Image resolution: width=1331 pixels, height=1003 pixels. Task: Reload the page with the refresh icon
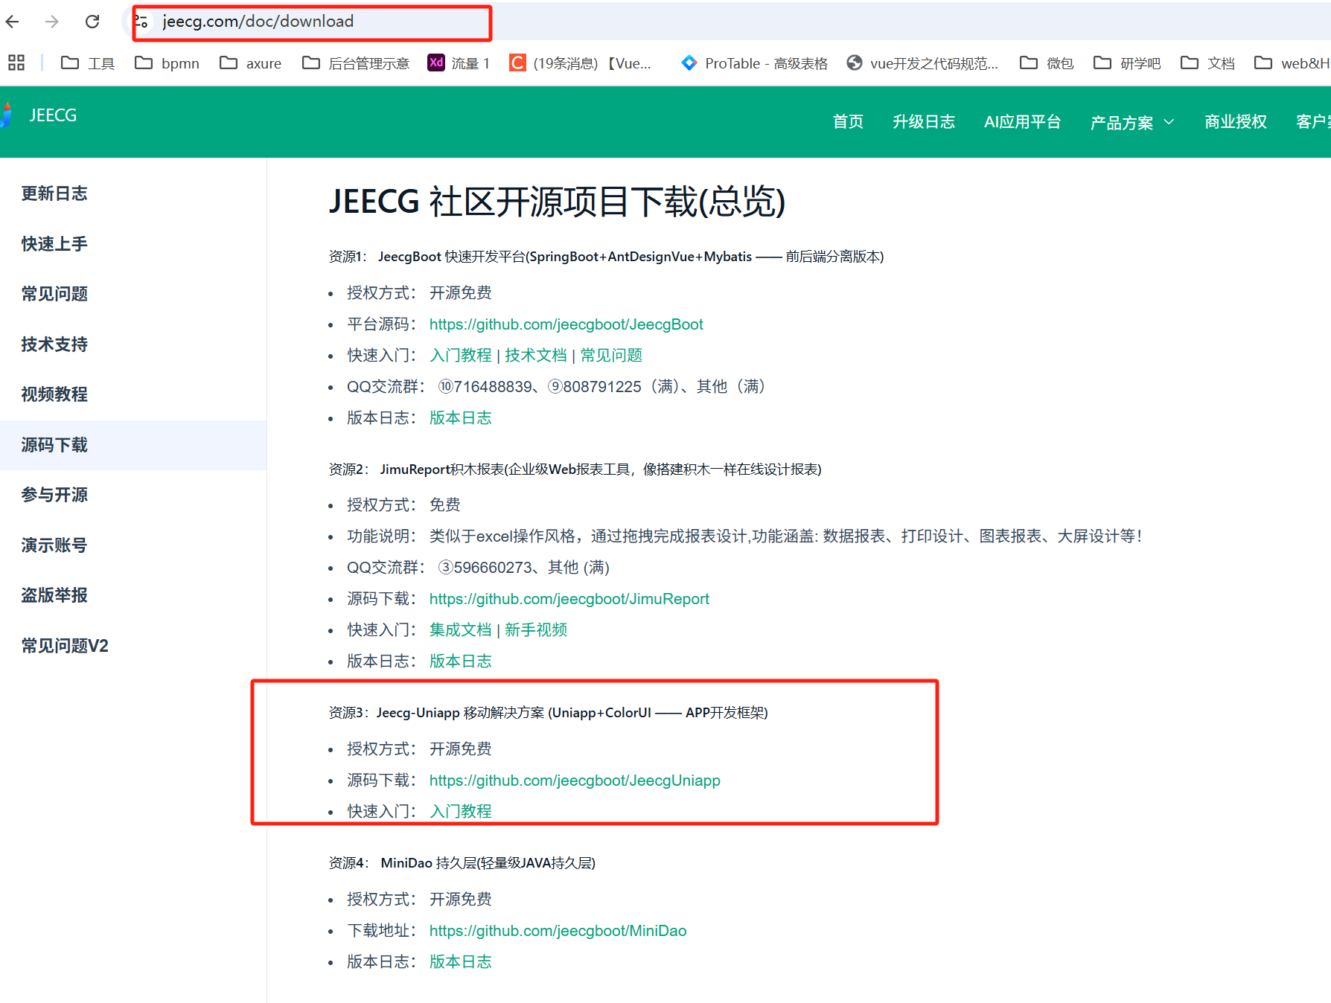[x=92, y=22]
